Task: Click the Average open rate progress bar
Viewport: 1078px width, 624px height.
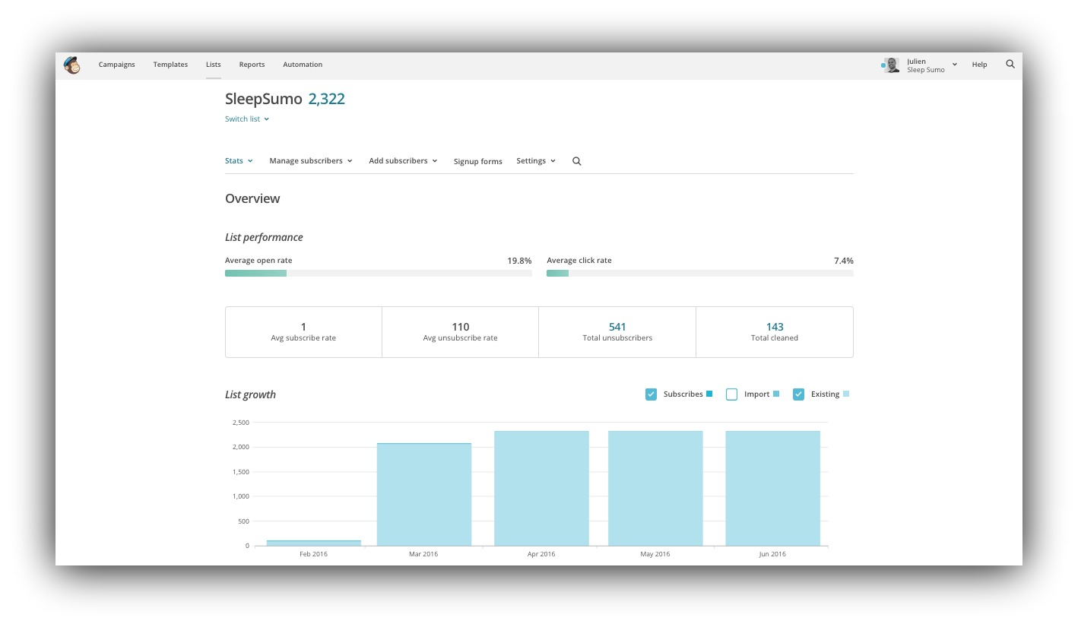Action: [379, 273]
